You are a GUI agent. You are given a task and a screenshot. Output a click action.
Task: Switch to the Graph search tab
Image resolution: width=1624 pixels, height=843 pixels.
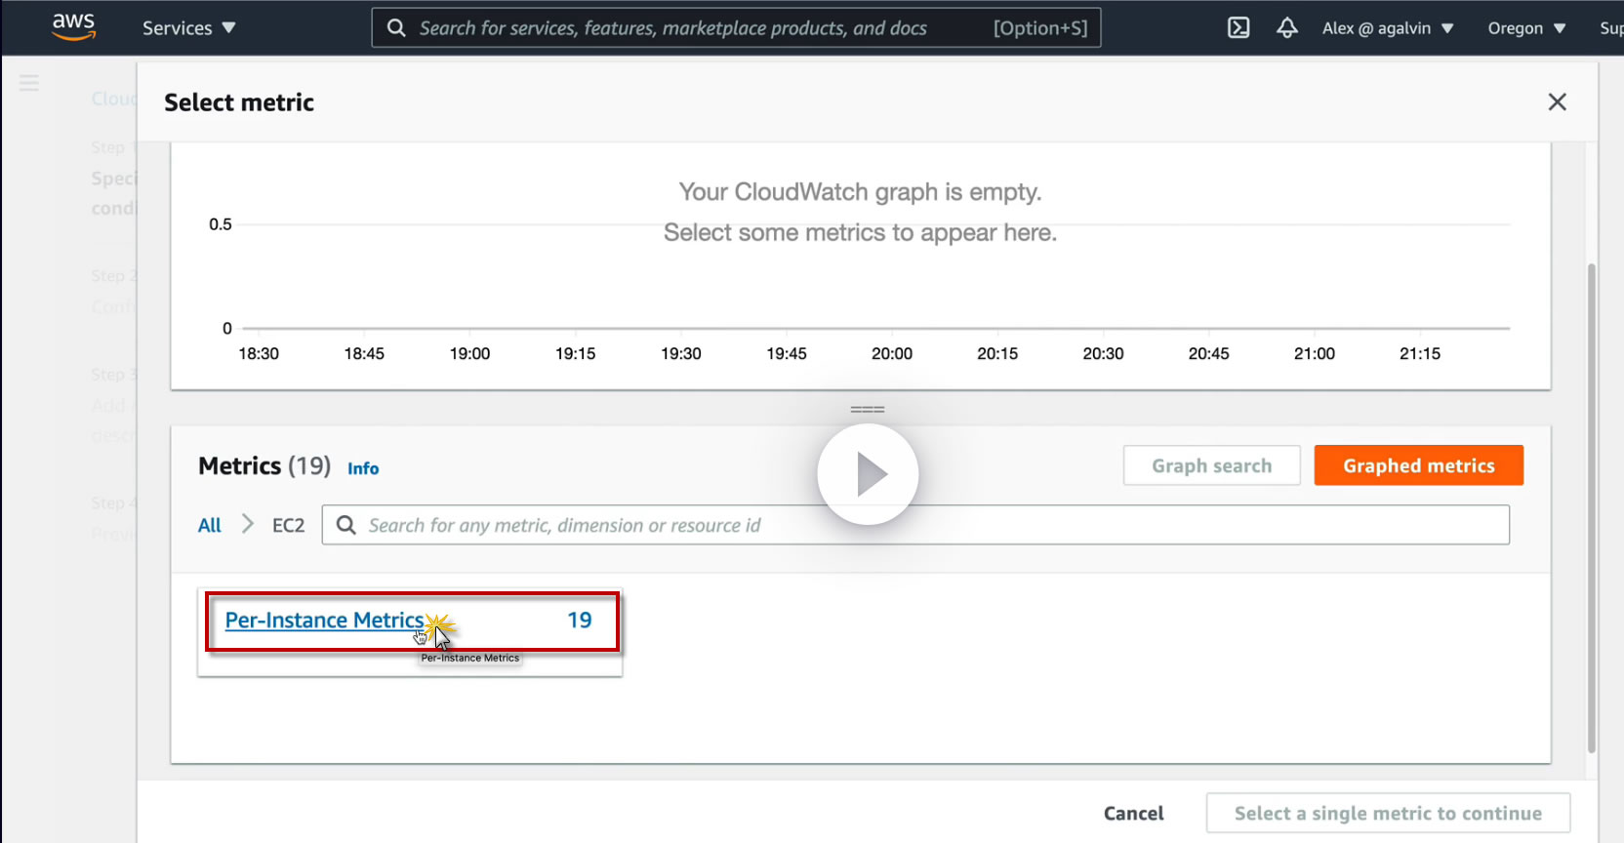[1211, 465]
